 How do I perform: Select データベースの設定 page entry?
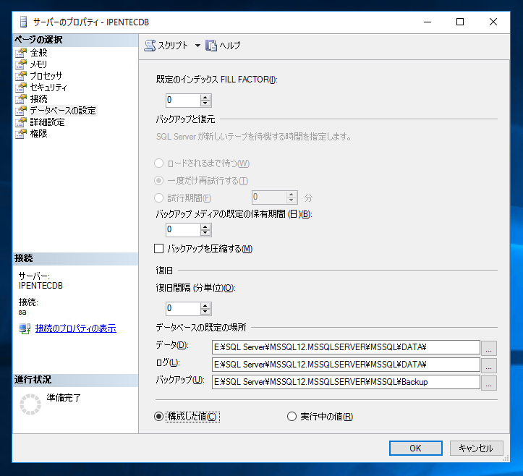[x=63, y=111]
